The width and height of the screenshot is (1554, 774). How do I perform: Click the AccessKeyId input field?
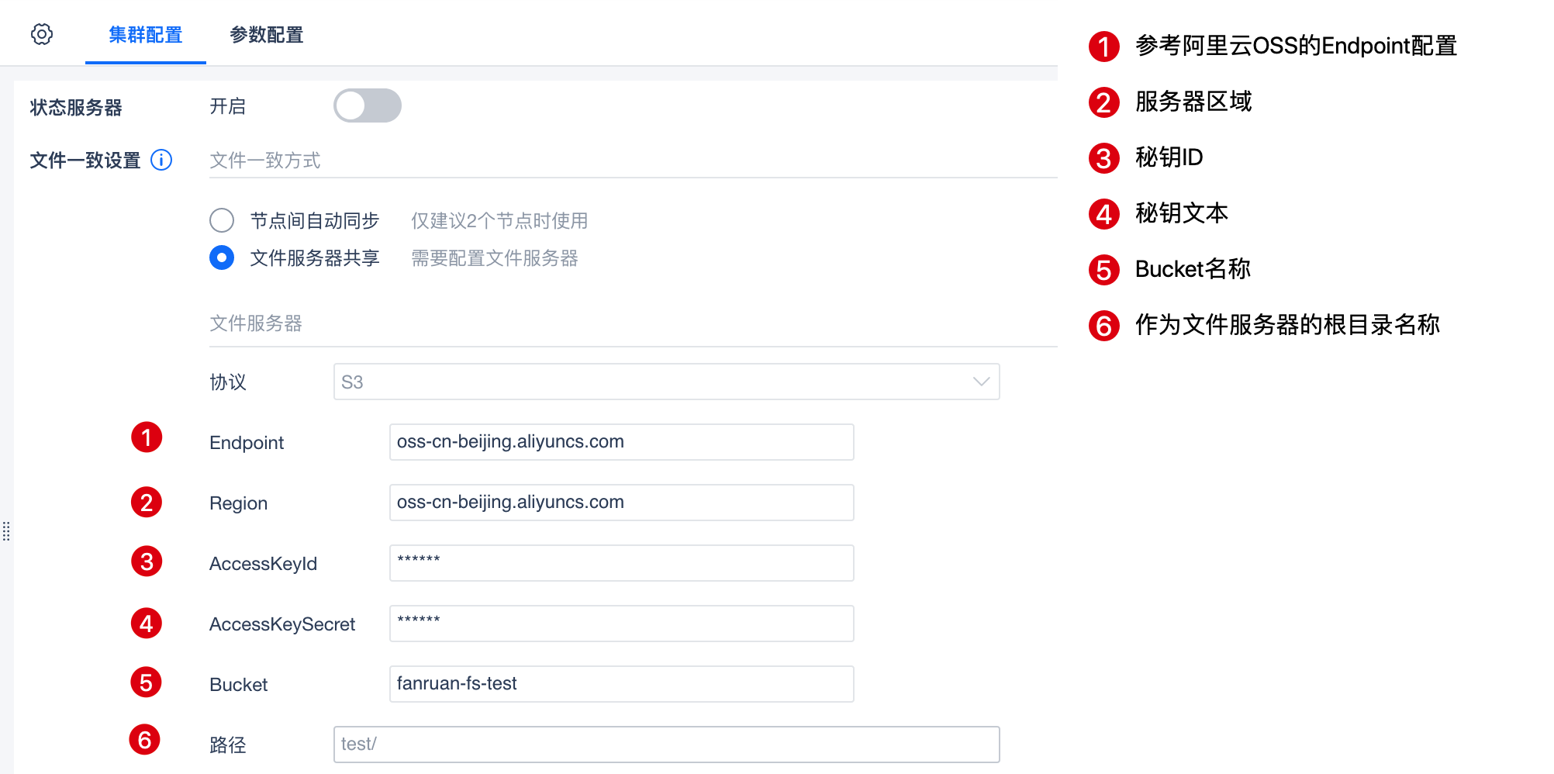(x=622, y=563)
